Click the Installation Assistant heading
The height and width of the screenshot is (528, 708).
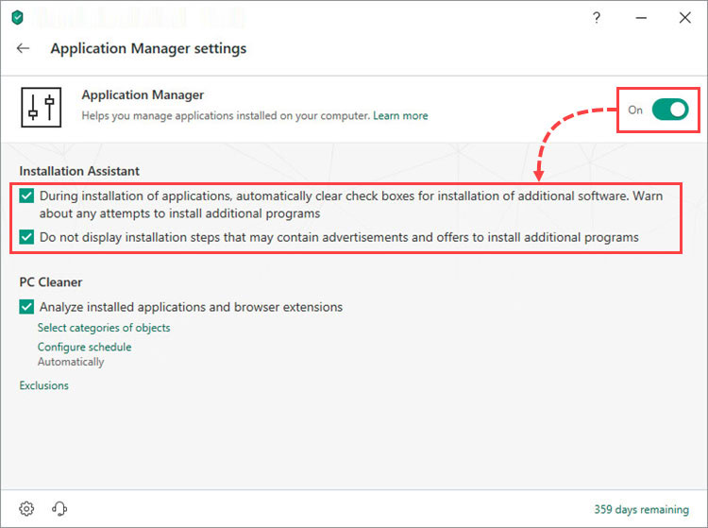click(x=79, y=171)
